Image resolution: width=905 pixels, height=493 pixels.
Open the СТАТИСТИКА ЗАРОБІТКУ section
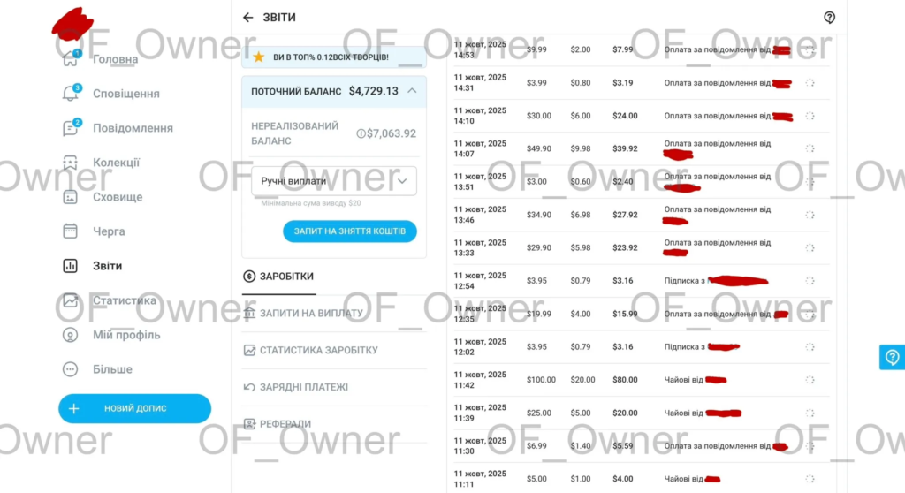coord(318,351)
